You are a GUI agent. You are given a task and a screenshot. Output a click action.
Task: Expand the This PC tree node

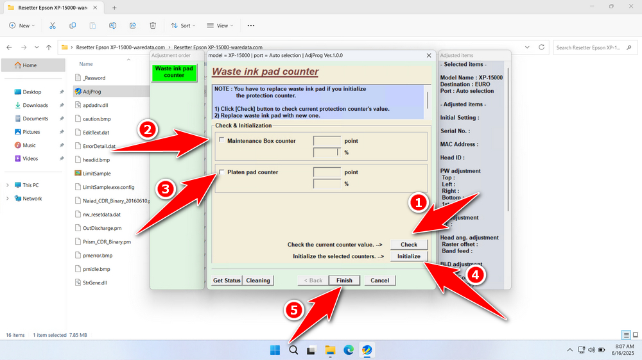7,185
